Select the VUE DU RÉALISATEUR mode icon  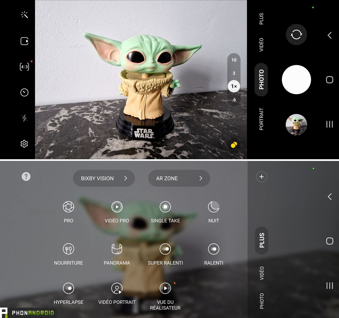pos(165,288)
